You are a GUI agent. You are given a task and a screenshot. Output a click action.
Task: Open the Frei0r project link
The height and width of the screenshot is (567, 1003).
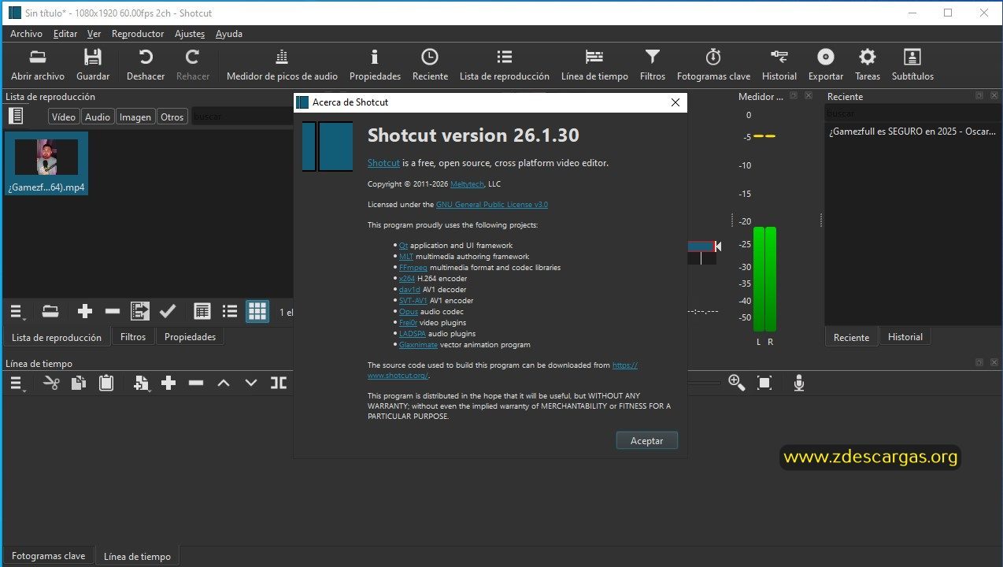[x=408, y=323]
